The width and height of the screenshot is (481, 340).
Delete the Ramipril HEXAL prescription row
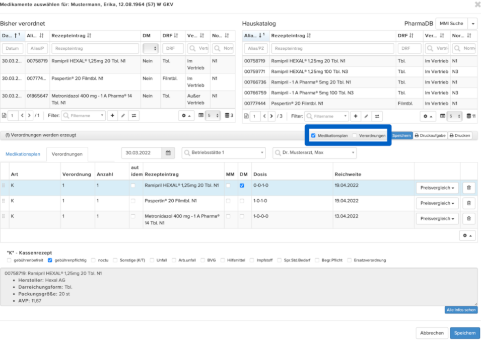coord(469,188)
